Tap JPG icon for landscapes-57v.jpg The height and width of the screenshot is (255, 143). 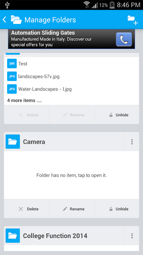click(12, 76)
